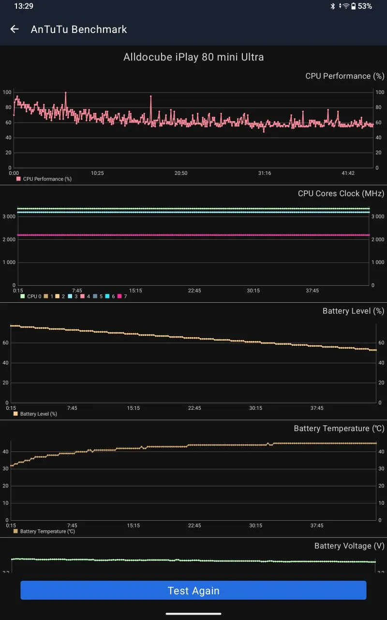Tap the battery status icon
The width and height of the screenshot is (387, 620).
tap(354, 6)
